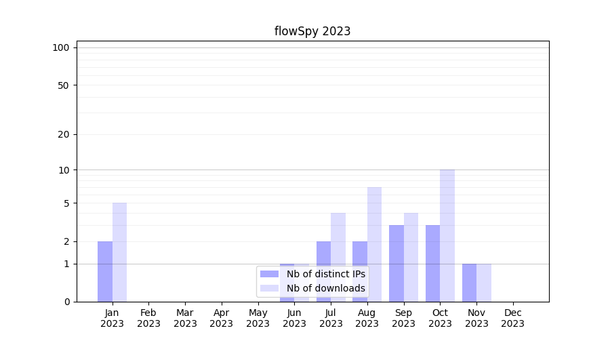Click the "May 2023" x-axis label
The image size is (610, 339).
click(258, 318)
